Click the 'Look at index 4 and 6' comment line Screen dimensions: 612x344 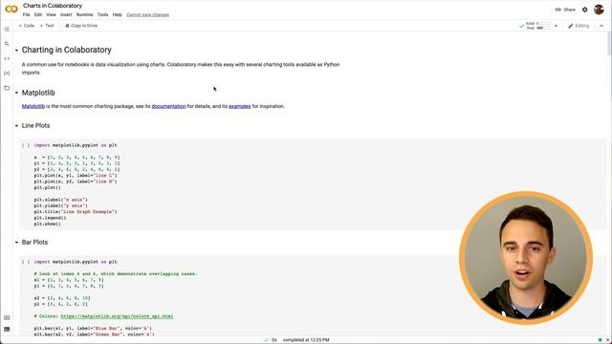point(116,274)
